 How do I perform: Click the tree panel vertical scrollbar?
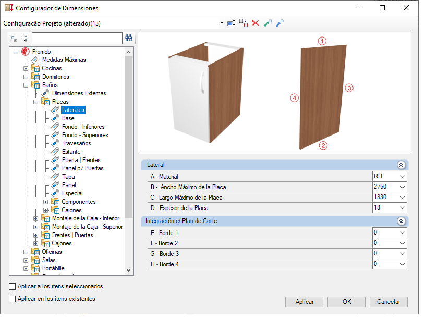click(128, 161)
